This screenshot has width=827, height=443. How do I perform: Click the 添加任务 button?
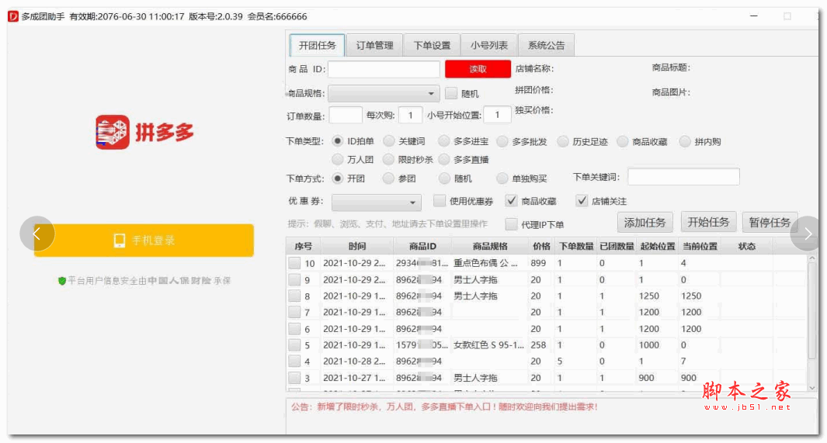645,223
